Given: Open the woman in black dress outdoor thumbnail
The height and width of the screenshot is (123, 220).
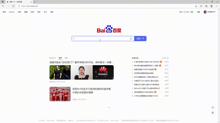Looking at the screenshot, I should point(60,72).
